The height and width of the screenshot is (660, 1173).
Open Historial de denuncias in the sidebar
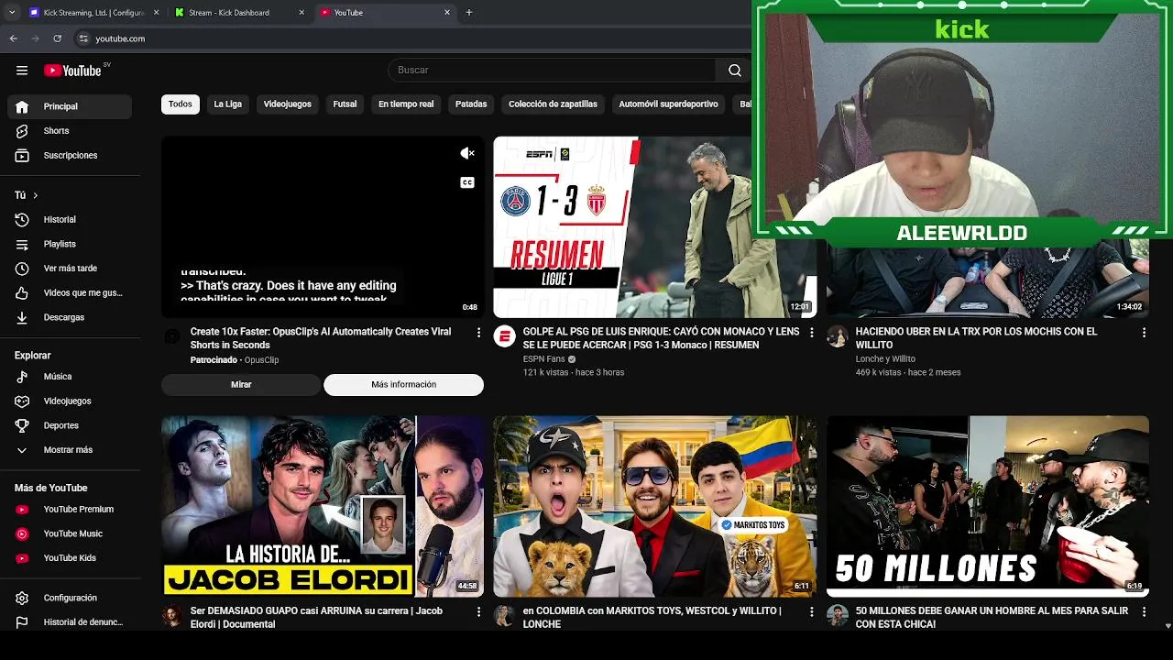click(70, 622)
